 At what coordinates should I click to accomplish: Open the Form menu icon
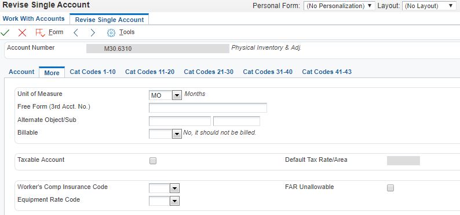pos(40,32)
